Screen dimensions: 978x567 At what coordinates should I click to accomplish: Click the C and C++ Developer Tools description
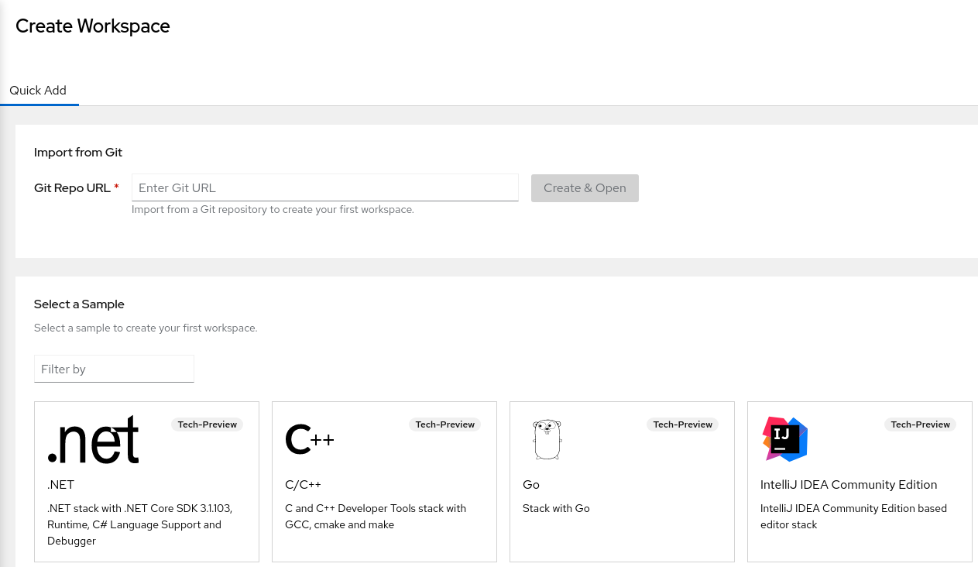376,517
